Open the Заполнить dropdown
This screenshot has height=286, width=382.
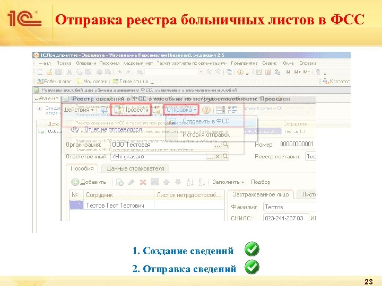coord(228,182)
